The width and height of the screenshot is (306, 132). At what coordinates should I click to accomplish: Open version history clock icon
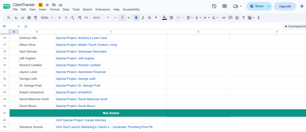[214, 6]
